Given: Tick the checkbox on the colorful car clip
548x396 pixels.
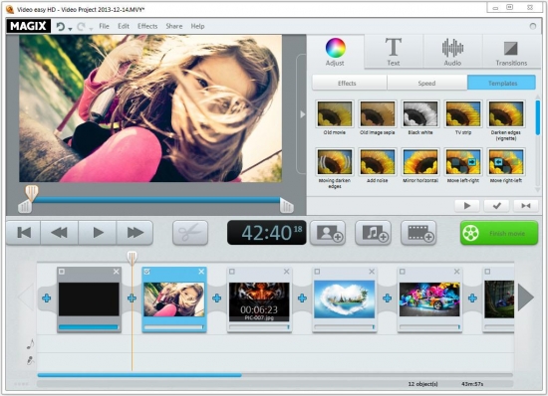Looking at the screenshot, I should 403,272.
